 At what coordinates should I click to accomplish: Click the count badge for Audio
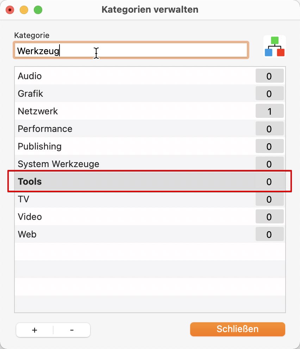tap(269, 76)
